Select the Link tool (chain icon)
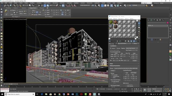 (15, 5)
